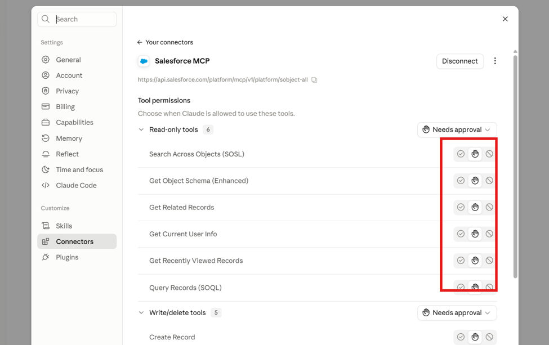The image size is (549, 345).
Task: Set Get Object Schema (Enhanced) to needs approval
Action: point(475,181)
